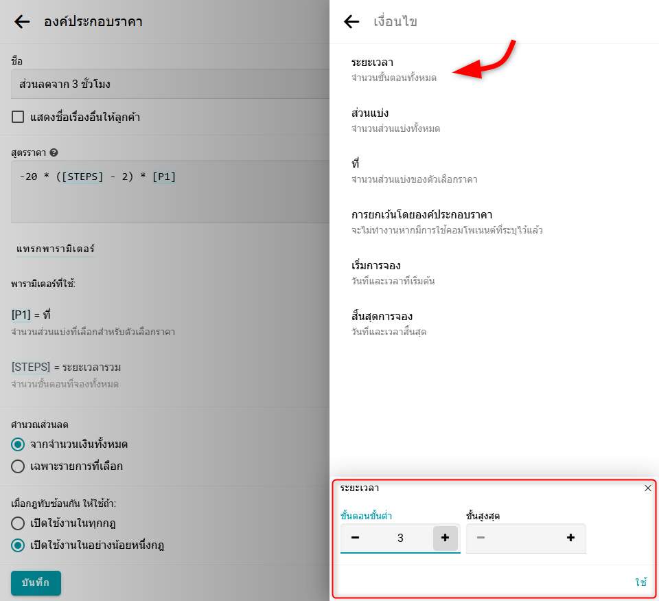Select ส่วนแบ่ง condition from list
The width and height of the screenshot is (659, 601).
[x=395, y=120]
